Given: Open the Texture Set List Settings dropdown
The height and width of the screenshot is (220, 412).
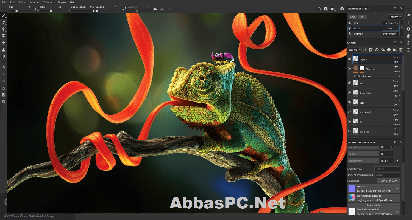Looking at the screenshot, I should coord(395,17).
